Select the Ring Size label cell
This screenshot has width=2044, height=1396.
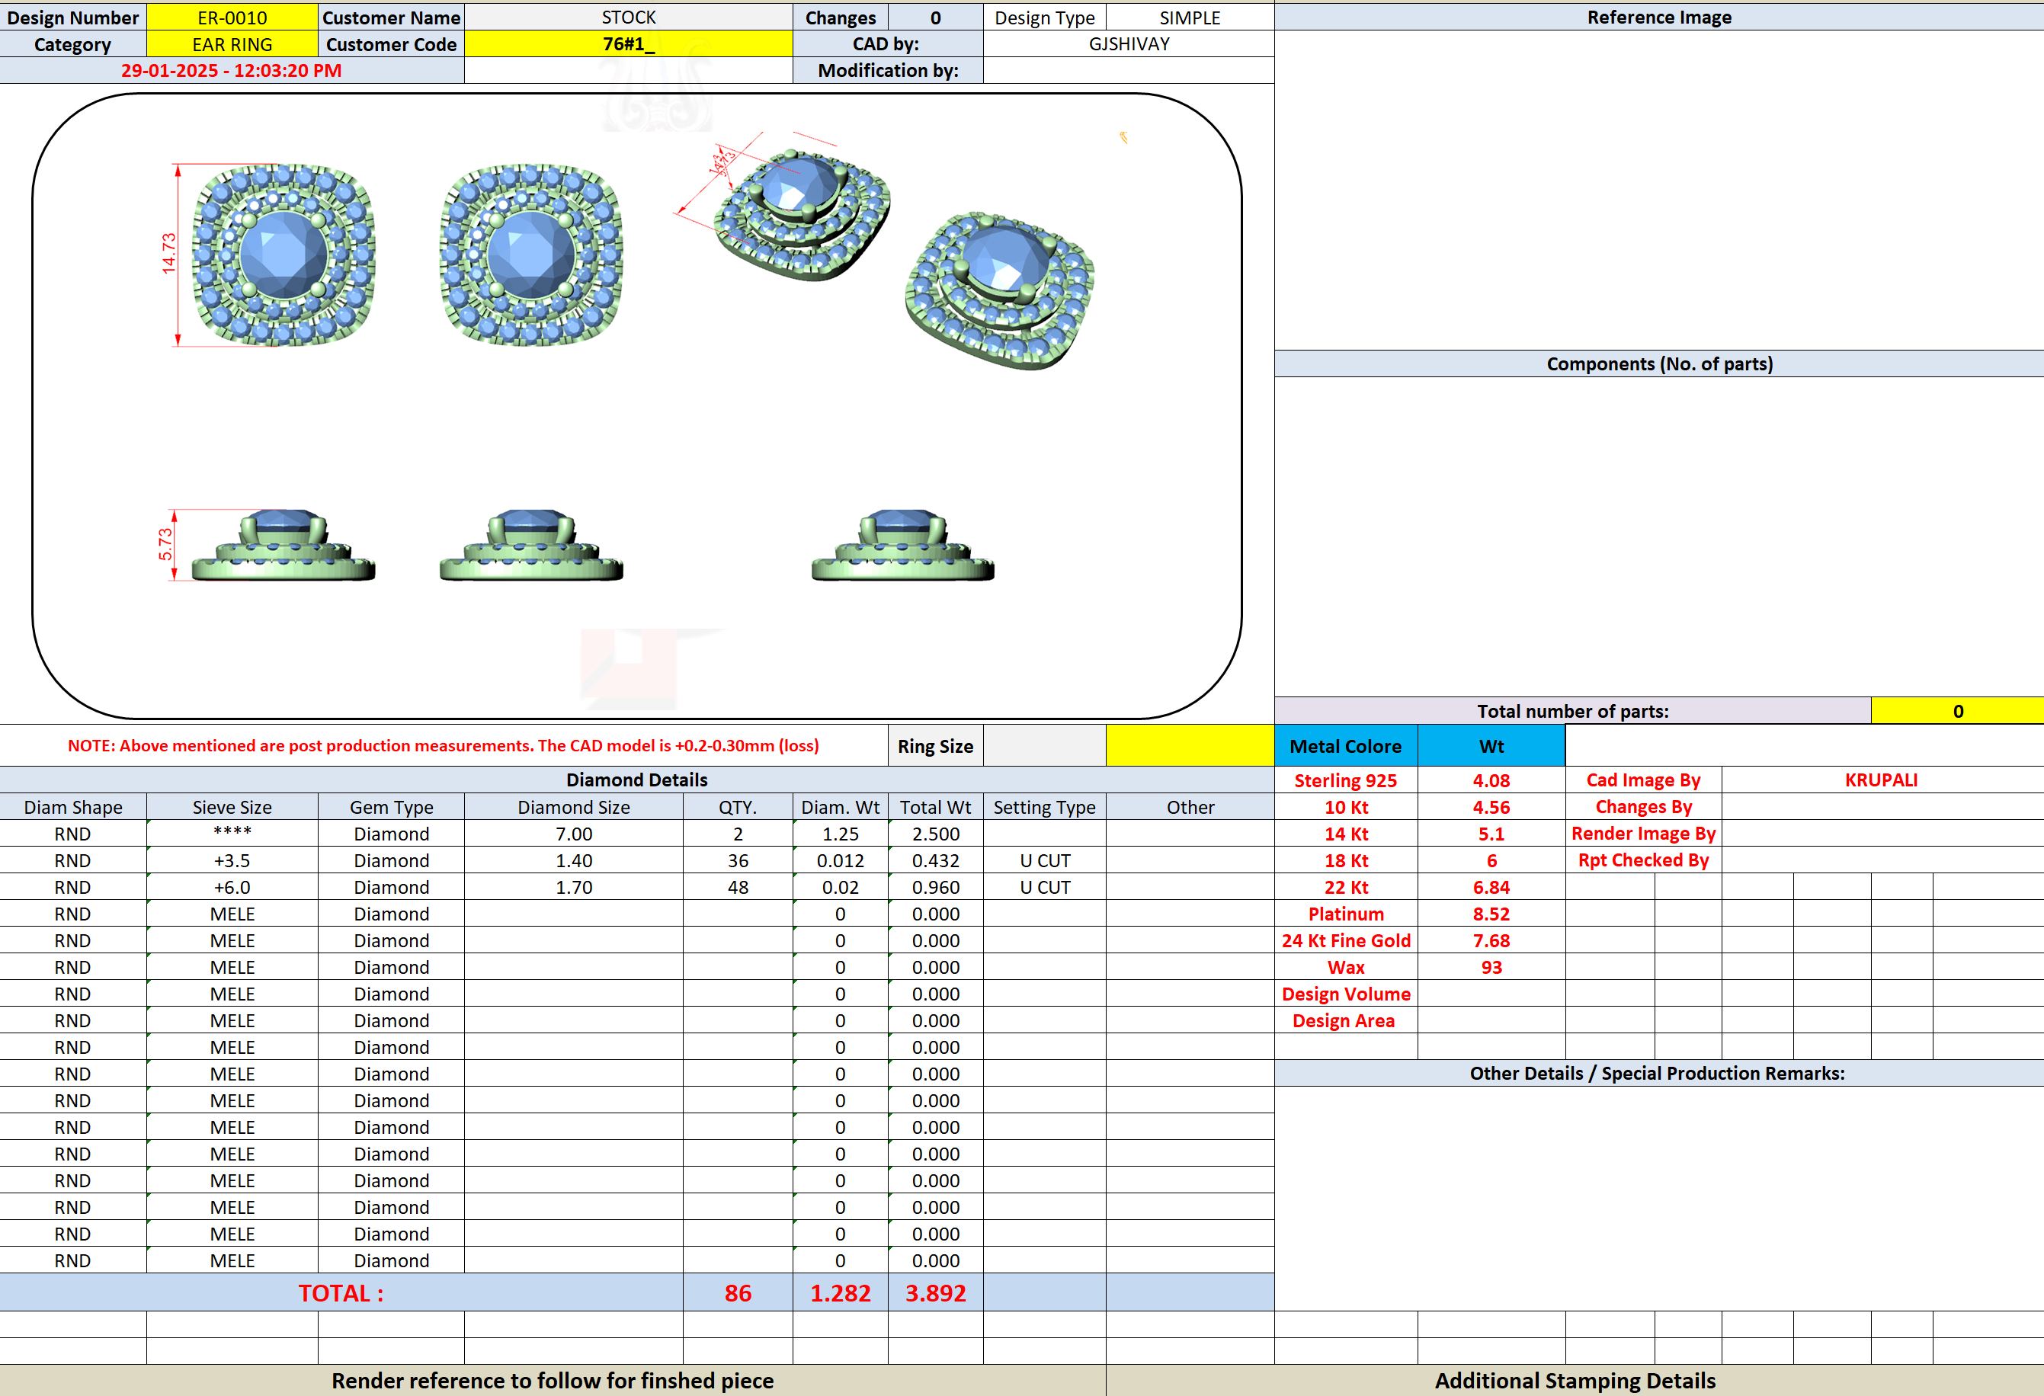click(935, 746)
